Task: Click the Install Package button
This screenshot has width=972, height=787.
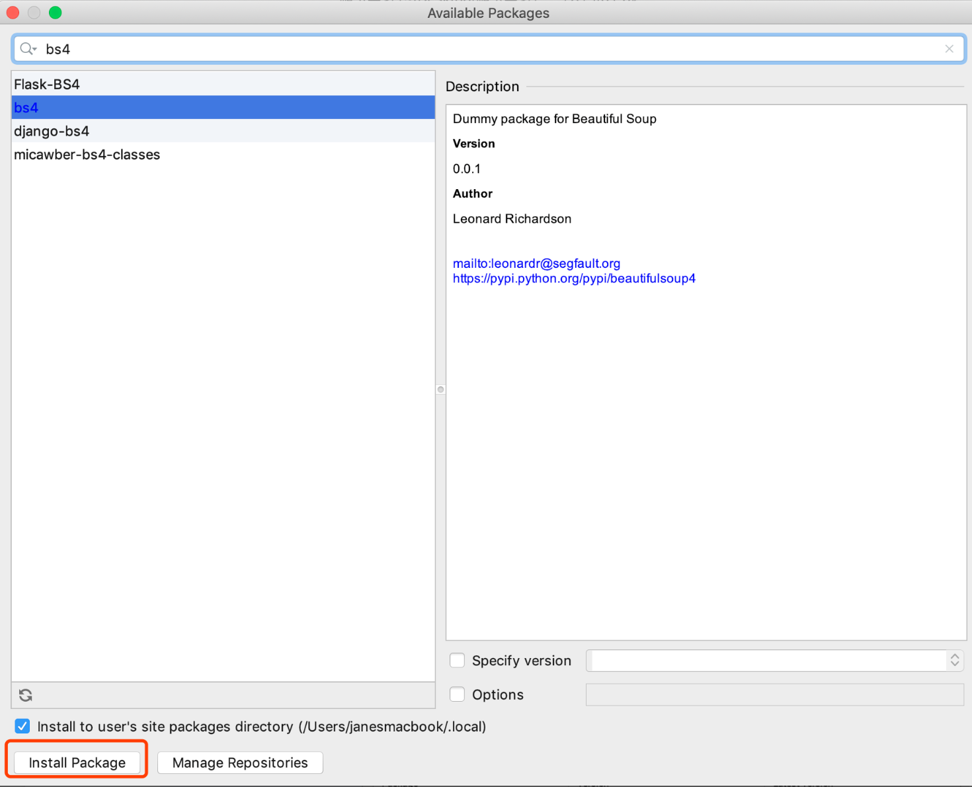Action: tap(77, 762)
